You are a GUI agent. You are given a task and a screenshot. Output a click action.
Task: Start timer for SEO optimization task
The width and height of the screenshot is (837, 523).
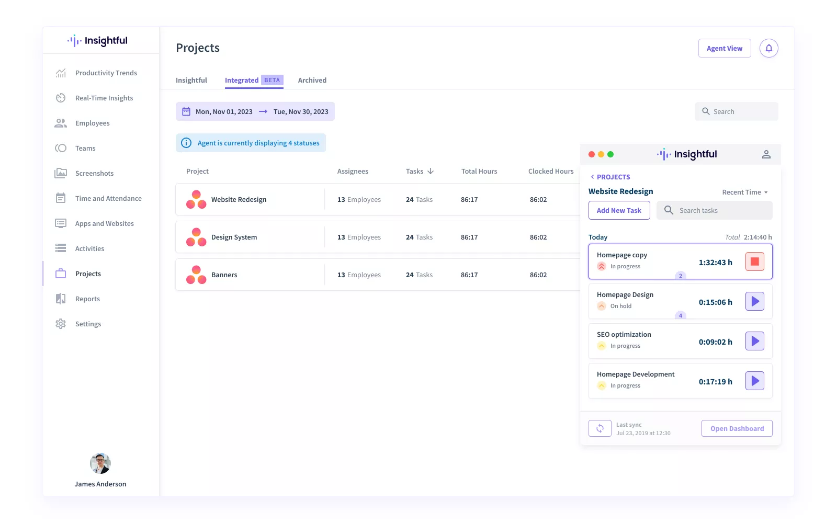click(754, 341)
